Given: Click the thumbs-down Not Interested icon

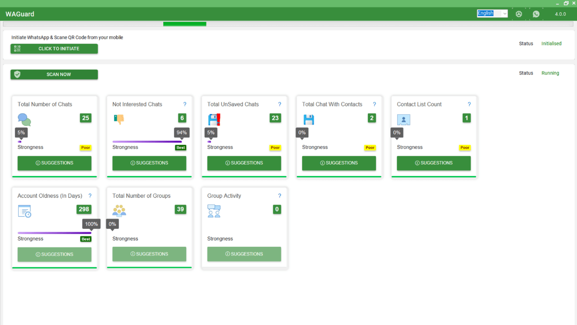Looking at the screenshot, I should click(x=119, y=120).
